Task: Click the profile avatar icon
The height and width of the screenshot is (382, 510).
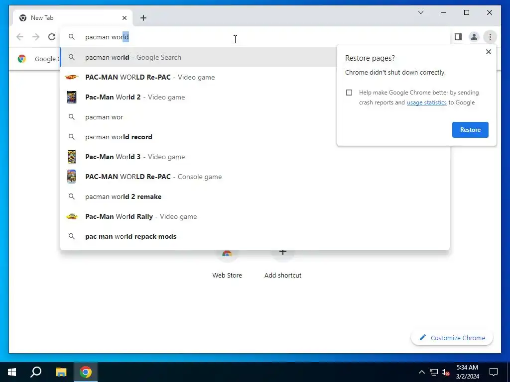Action: [x=474, y=37]
